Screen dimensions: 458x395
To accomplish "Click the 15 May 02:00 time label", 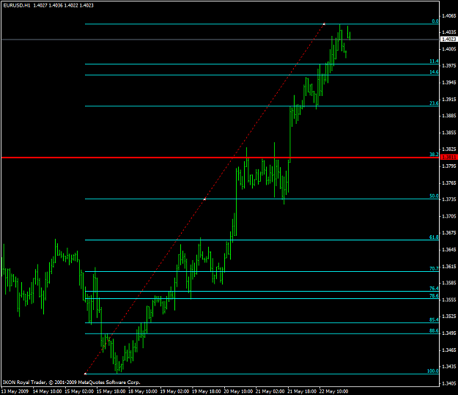I will (x=79, y=391).
